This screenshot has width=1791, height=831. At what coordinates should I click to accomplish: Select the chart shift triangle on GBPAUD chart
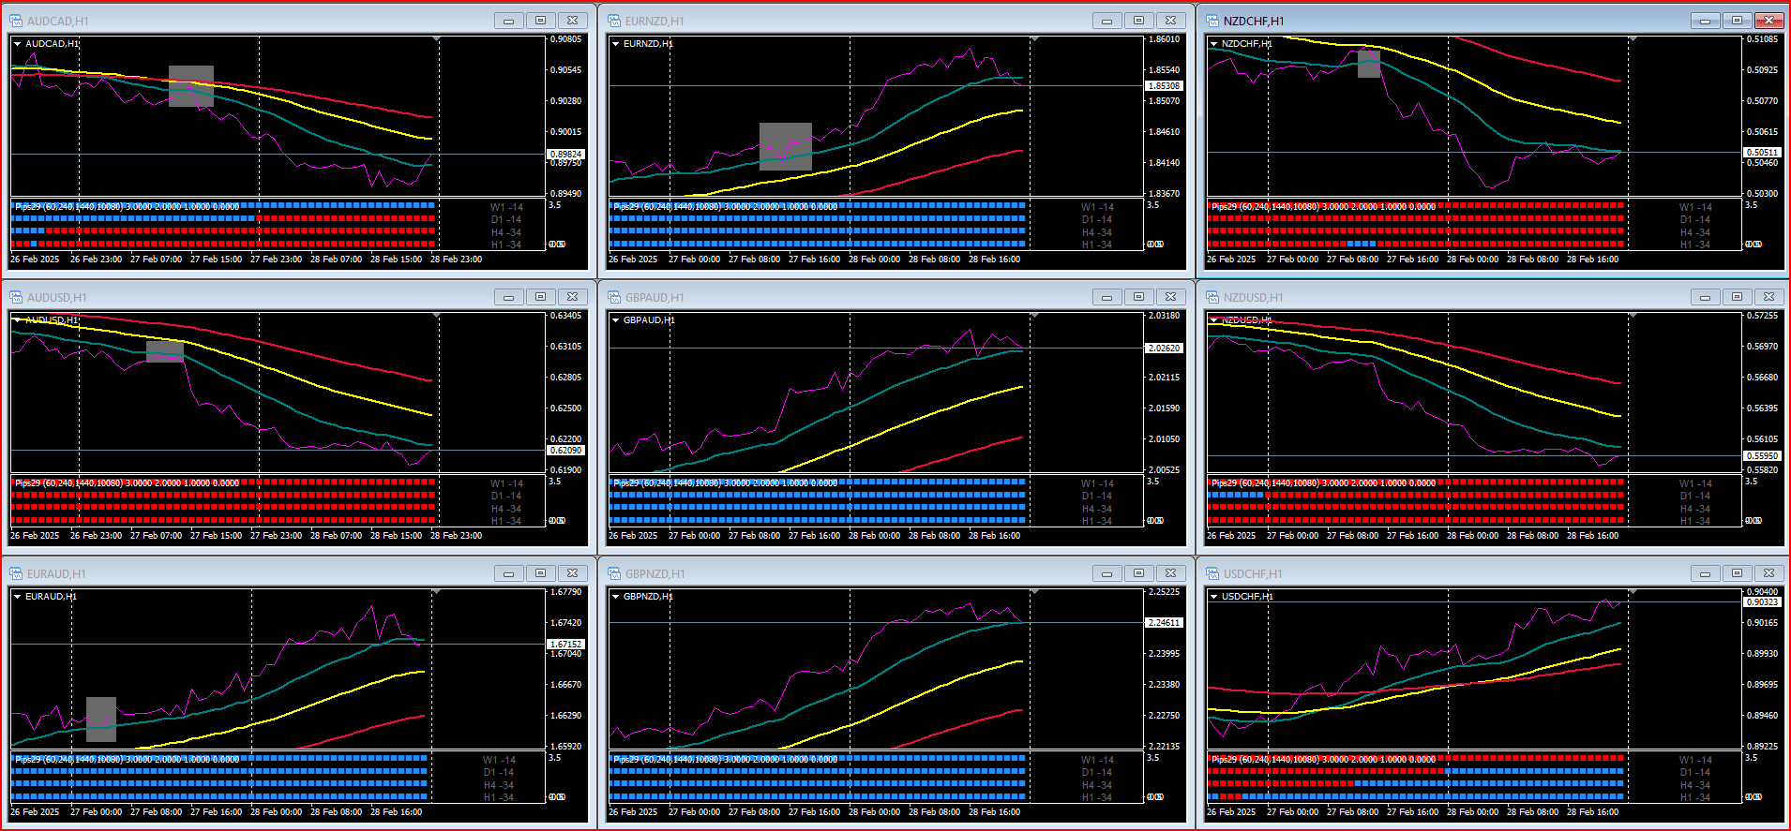point(1034,316)
